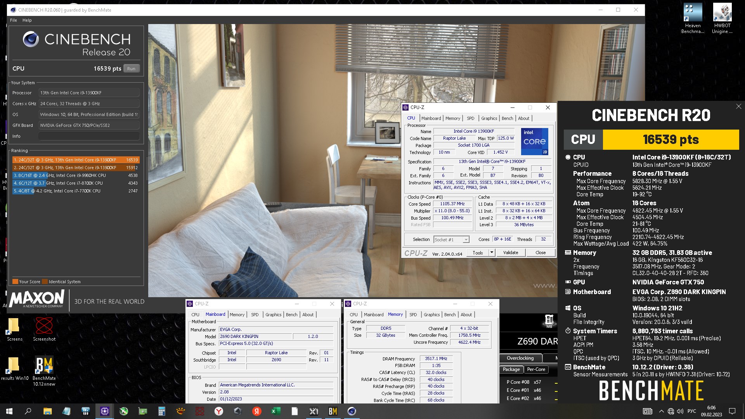Open Excel from the taskbar
This screenshot has width=745, height=419.
[x=276, y=411]
